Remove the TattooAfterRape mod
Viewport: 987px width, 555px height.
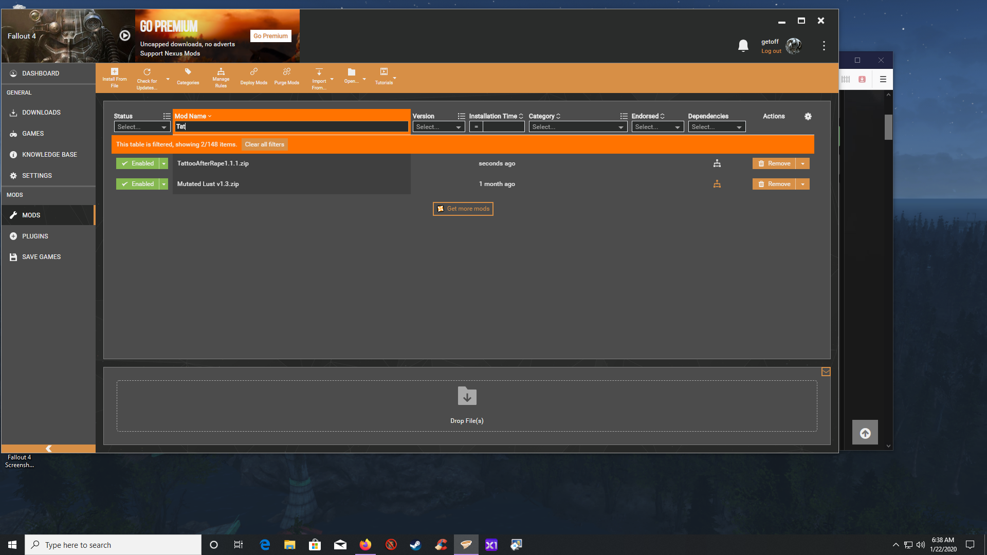774,163
